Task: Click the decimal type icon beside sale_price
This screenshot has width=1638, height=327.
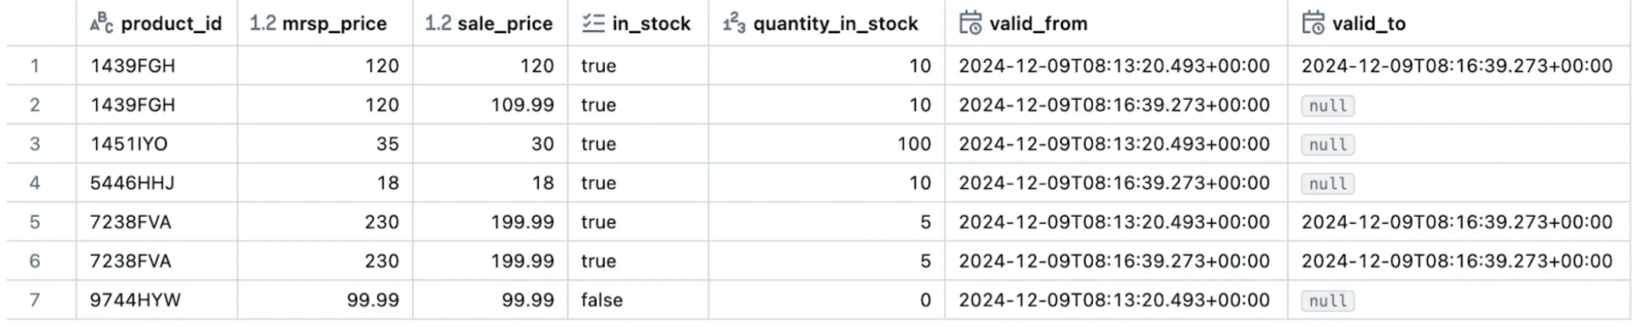Action: coord(438,24)
